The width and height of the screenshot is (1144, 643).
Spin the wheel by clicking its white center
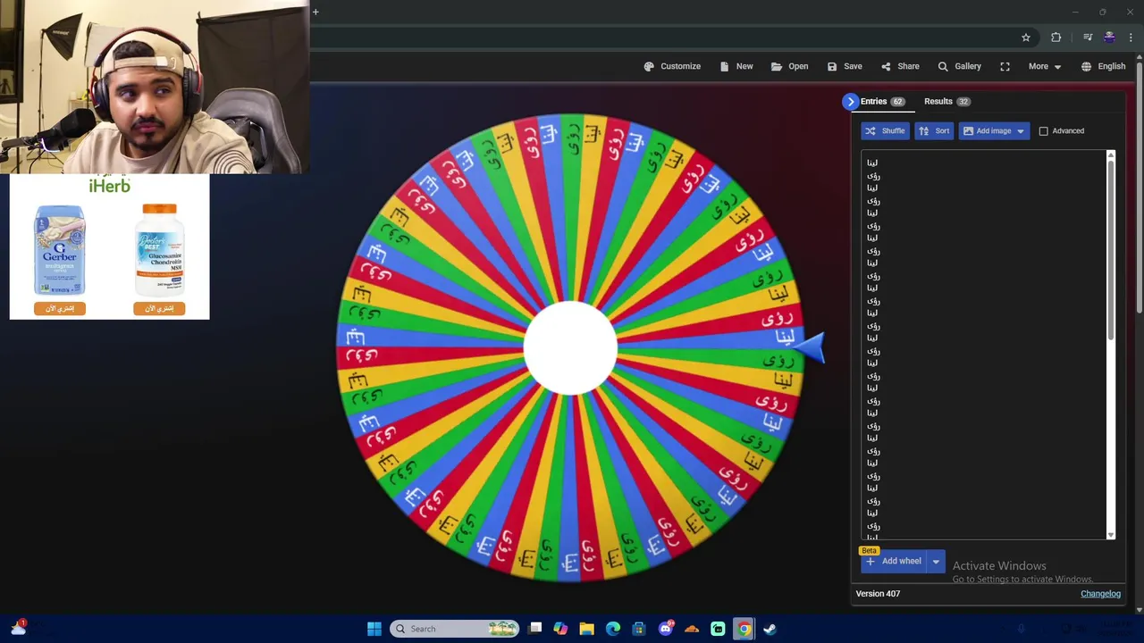570,348
